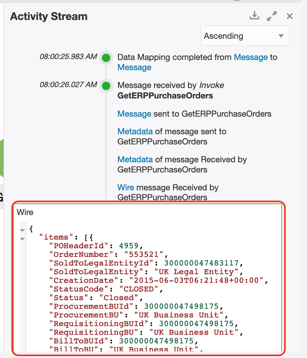Screen dimensions: 307x358
Task: Open Metadata of message Received link
Action: coord(135,160)
